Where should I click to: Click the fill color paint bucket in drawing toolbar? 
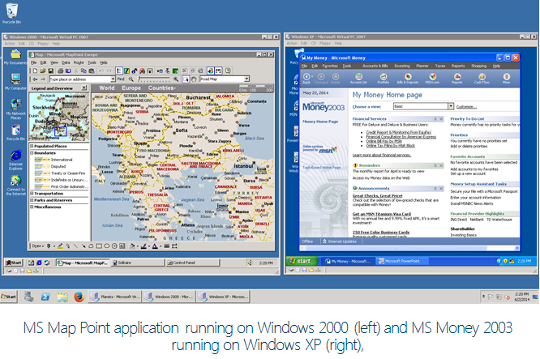(x=132, y=246)
